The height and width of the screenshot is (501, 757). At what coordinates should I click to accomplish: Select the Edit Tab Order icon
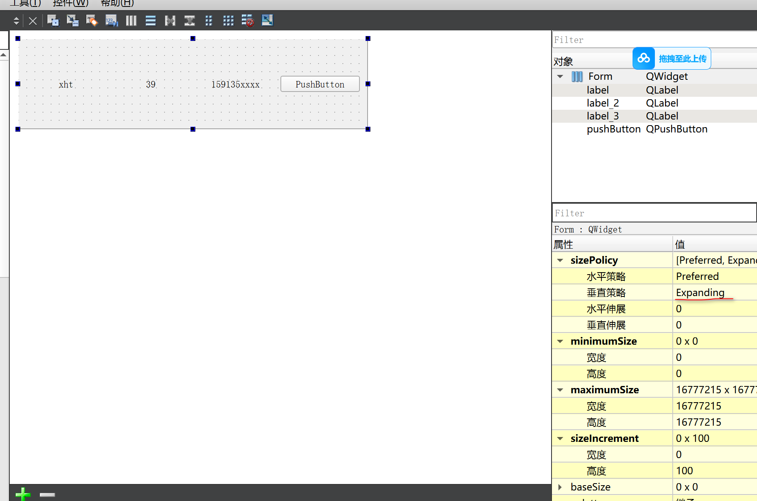click(111, 20)
